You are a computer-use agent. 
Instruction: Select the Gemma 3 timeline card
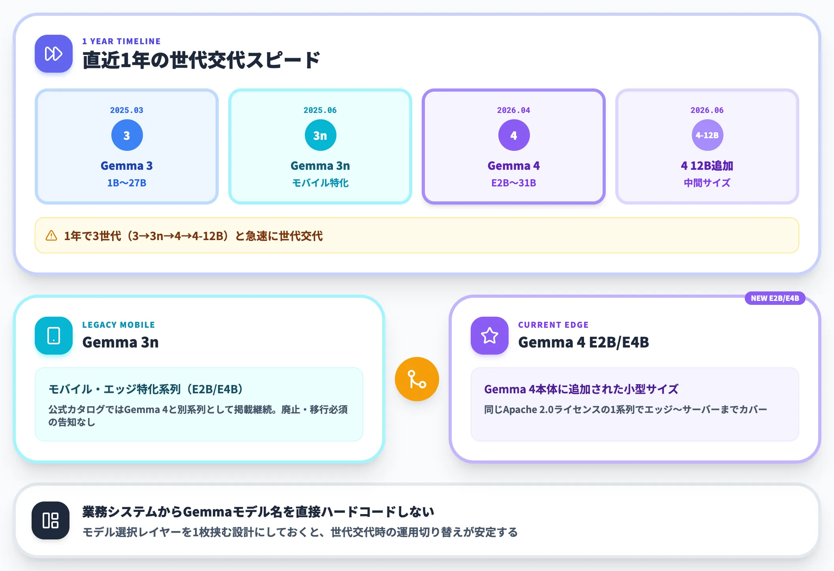pyautogui.click(x=127, y=147)
